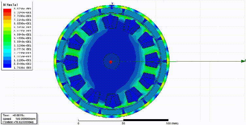Click the red origin marker at rotor center
246x125 pixels.
click(111, 62)
